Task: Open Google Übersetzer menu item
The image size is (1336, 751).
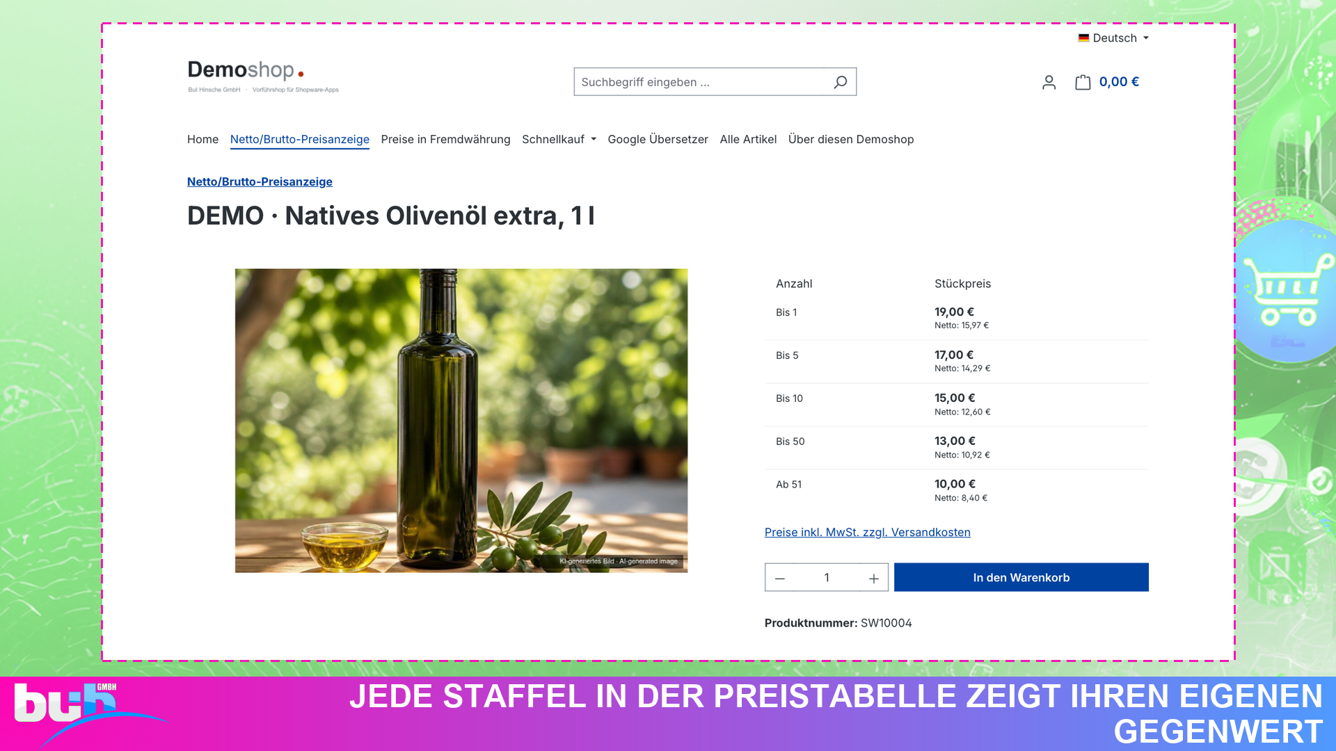Action: click(658, 139)
